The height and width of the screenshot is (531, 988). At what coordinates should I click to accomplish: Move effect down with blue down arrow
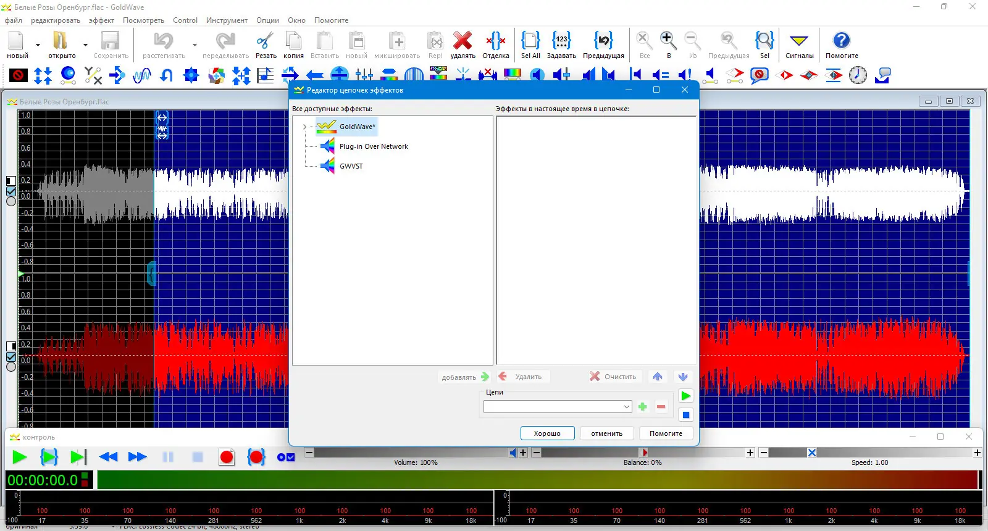tap(682, 377)
